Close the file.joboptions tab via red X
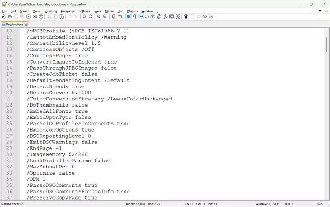This screenshot has width=330, height=207. click(26, 24)
